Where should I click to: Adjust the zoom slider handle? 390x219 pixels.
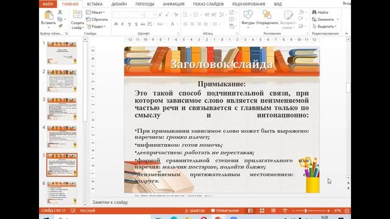[305, 210]
